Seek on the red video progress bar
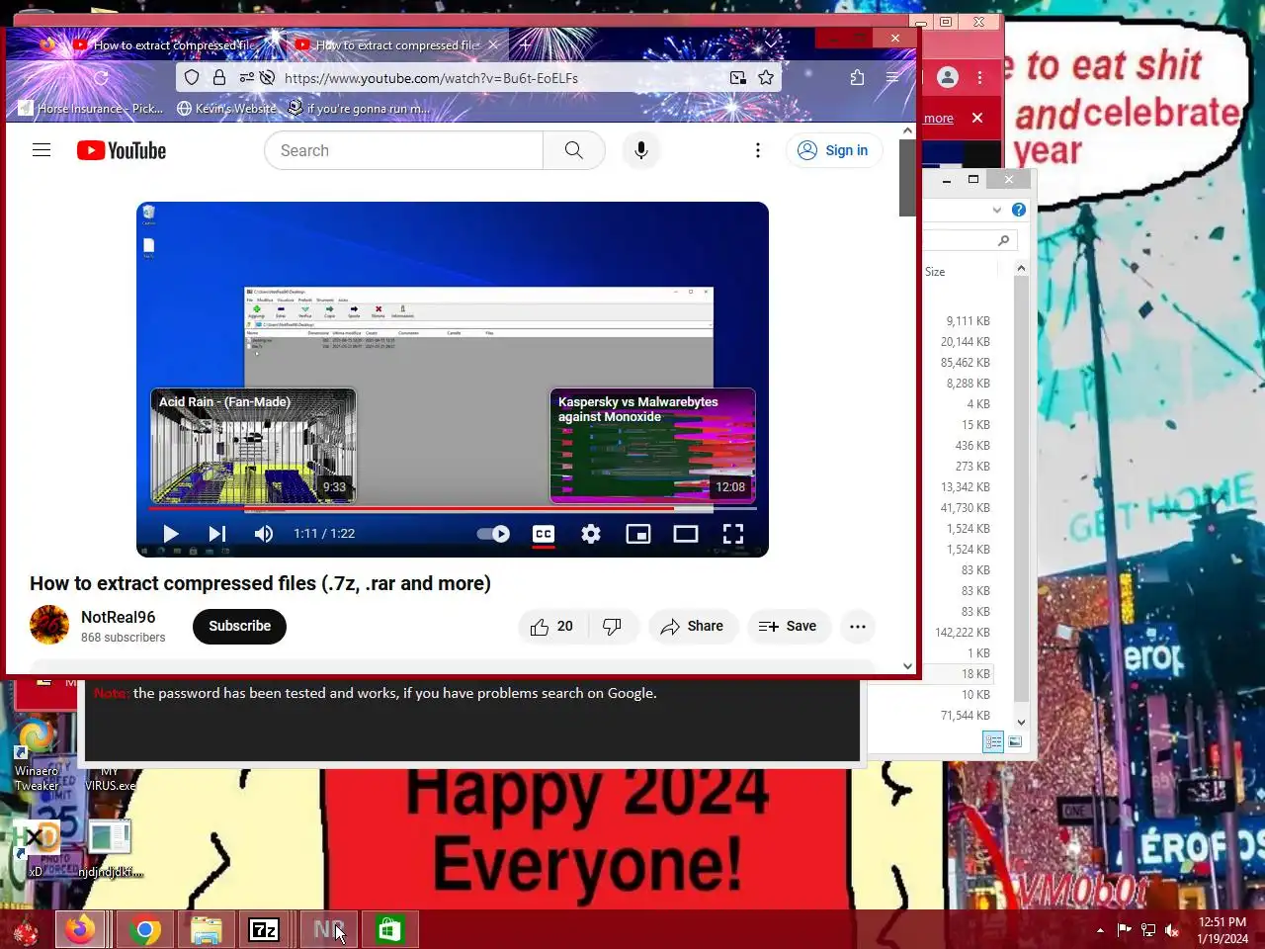 (x=453, y=508)
